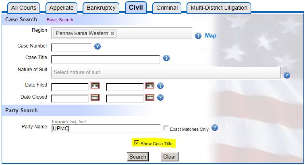Open the Map link next to Region
The width and height of the screenshot is (305, 165).
(x=210, y=36)
